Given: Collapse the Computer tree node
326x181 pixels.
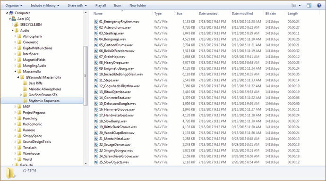Looking at the screenshot, I should pyautogui.click(x=7, y=13).
